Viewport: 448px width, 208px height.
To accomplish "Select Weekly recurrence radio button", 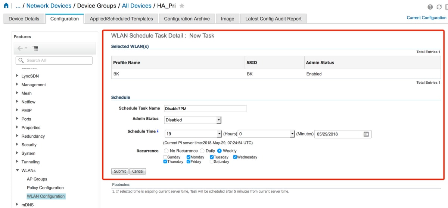I will (220, 151).
